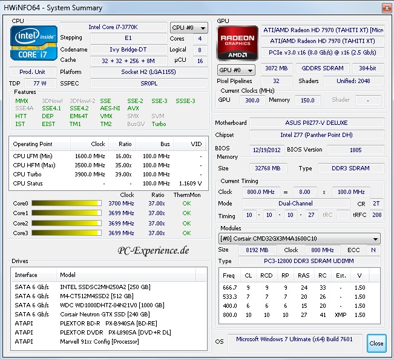Click the Dual-Channel mode field
394x360 pixels.
click(296, 203)
